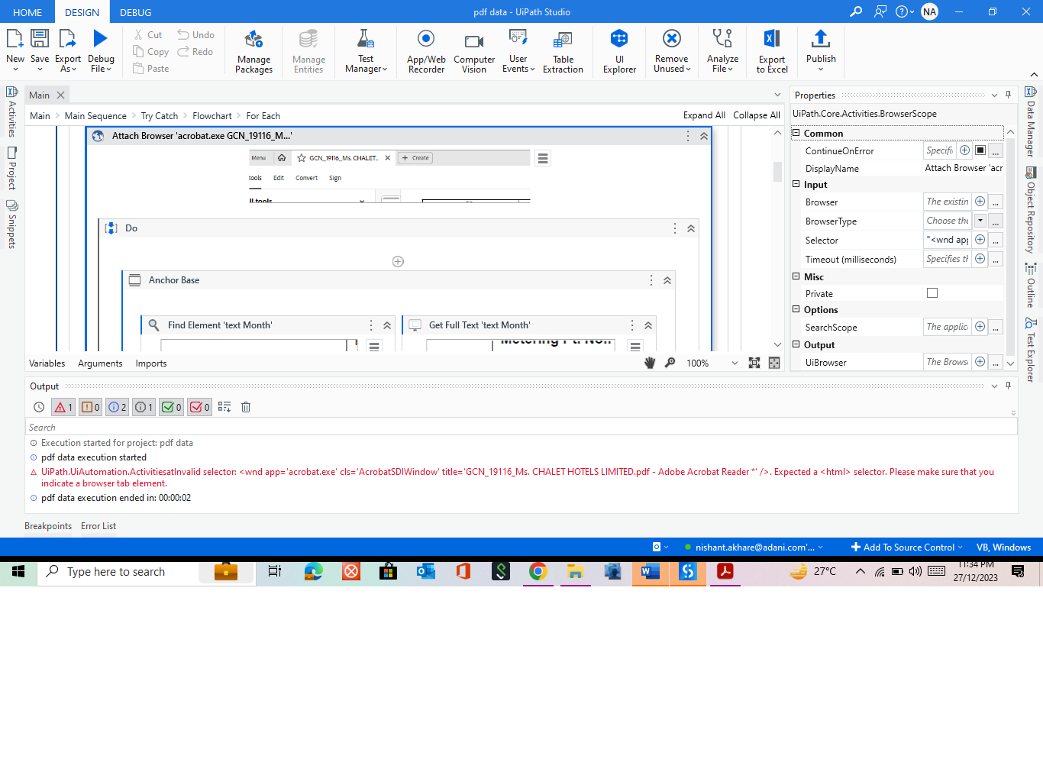Open the designer overview icon
This screenshot has width=1043, height=759.
774,363
